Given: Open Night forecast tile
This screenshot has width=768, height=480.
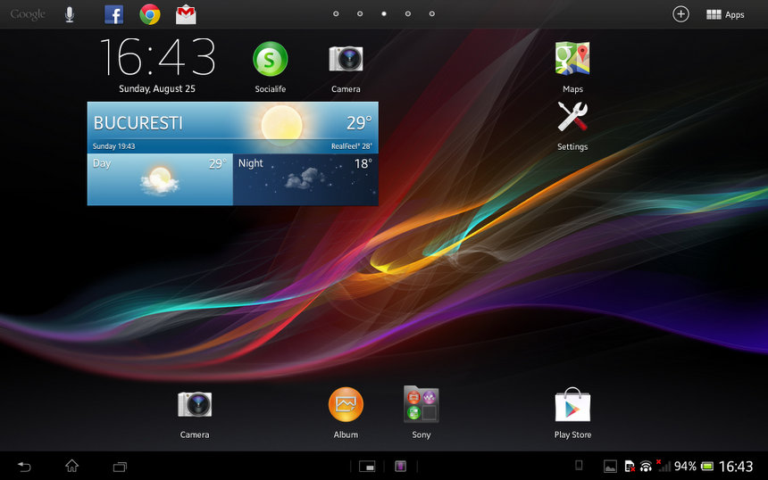Looking at the screenshot, I should click(x=305, y=179).
